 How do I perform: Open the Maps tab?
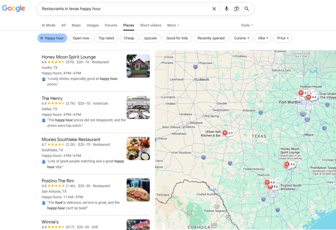click(76, 25)
